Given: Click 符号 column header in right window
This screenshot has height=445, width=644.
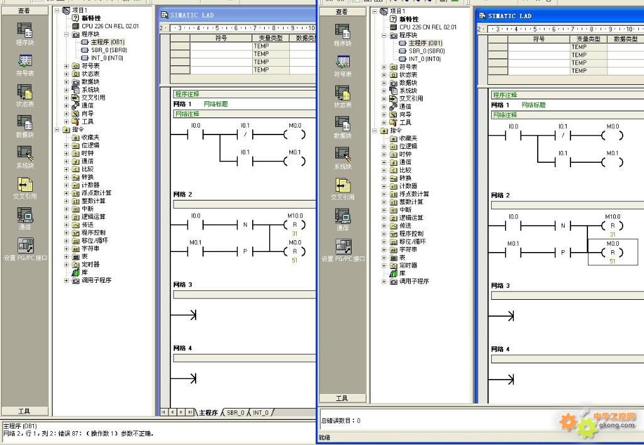Looking at the screenshot, I should [539, 39].
